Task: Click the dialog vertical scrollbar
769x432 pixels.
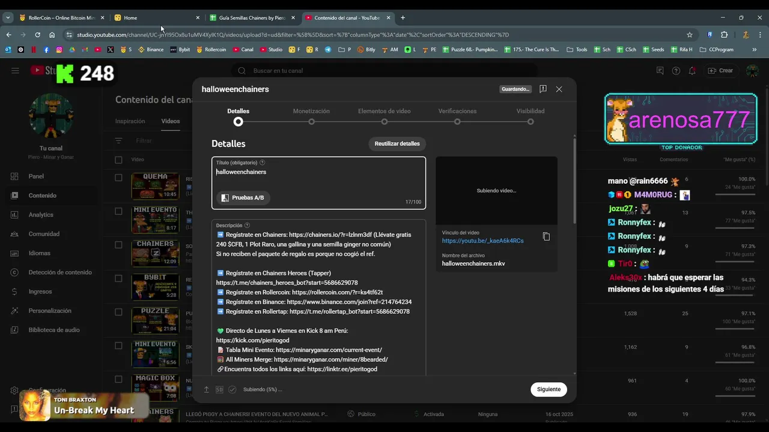Action: pyautogui.click(x=574, y=180)
